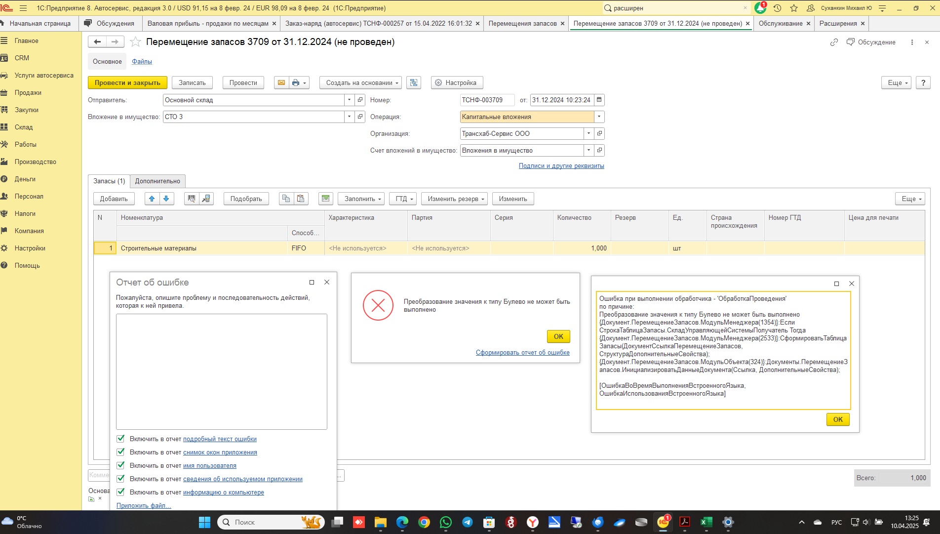940x534 pixels.
Task: Open main hamburger menu icon
Action: (23, 8)
